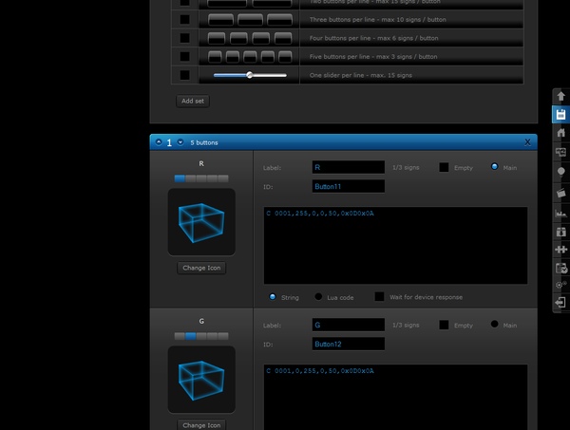Click second segment of G position bar
The width and height of the screenshot is (570, 430).
point(191,336)
